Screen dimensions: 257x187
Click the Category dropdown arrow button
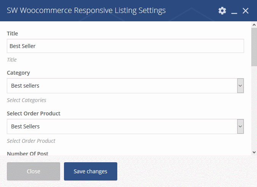pos(241,86)
